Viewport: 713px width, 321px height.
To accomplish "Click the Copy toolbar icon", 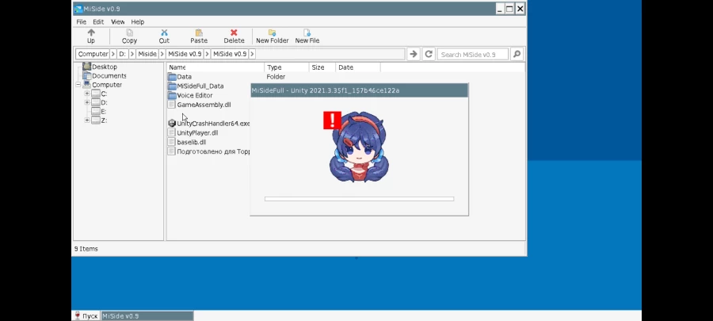I will [x=129, y=33].
